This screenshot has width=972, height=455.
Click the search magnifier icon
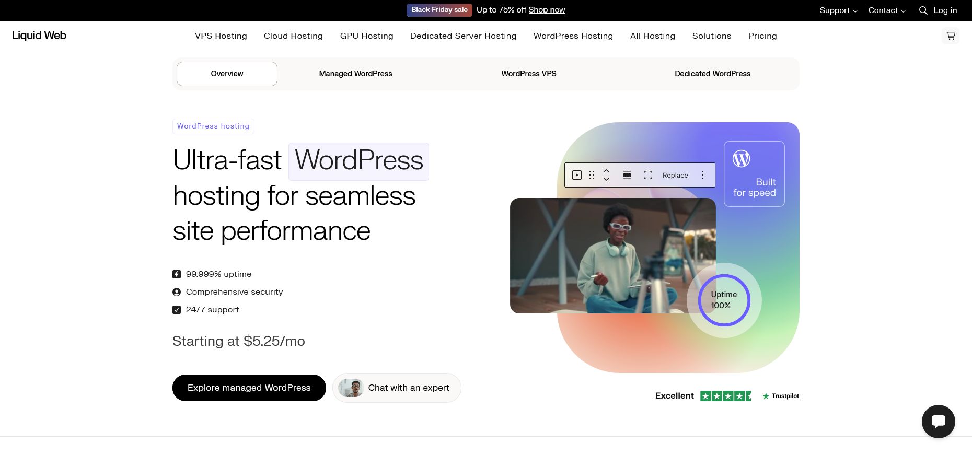coord(923,10)
